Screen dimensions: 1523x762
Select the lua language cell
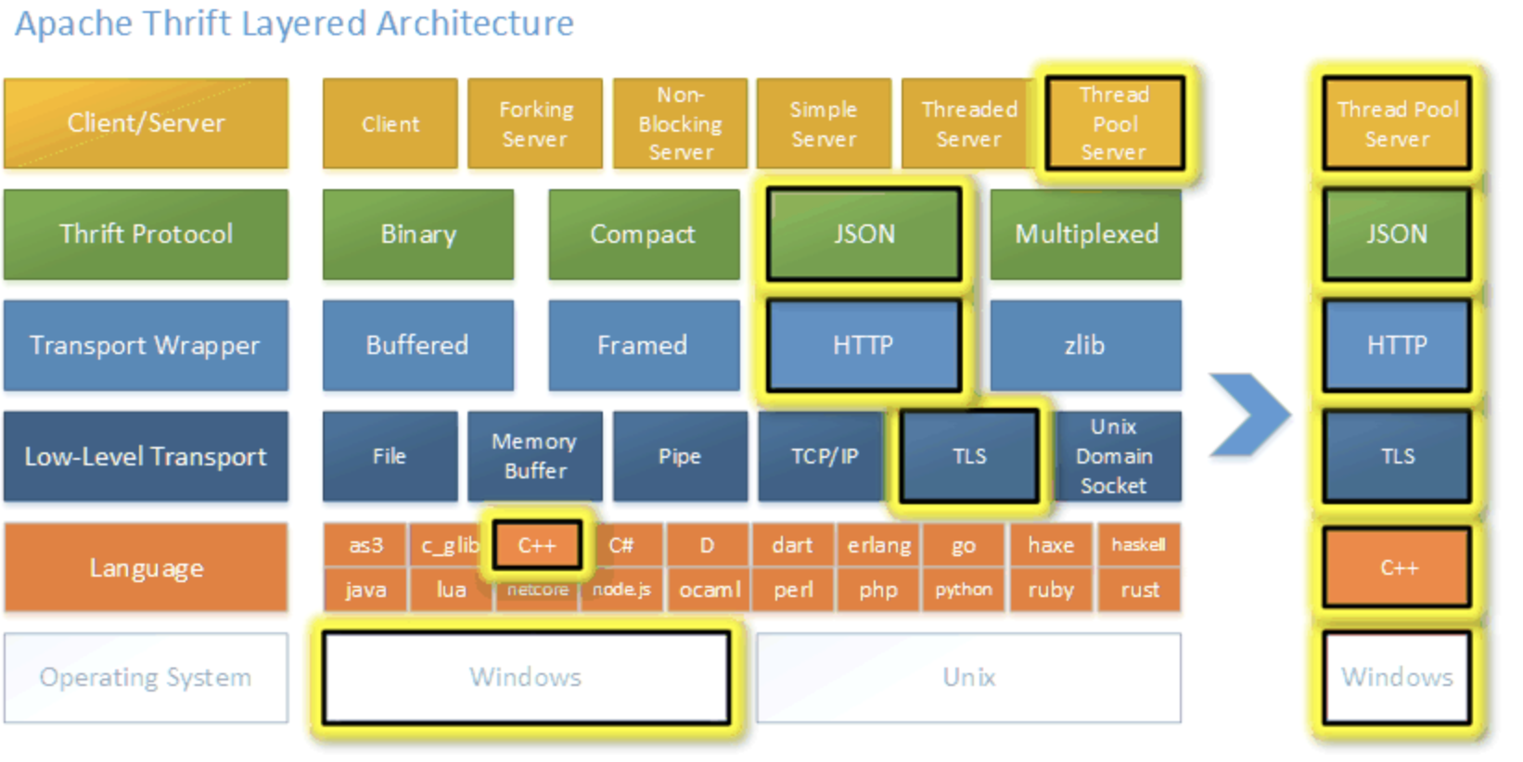[451, 591]
